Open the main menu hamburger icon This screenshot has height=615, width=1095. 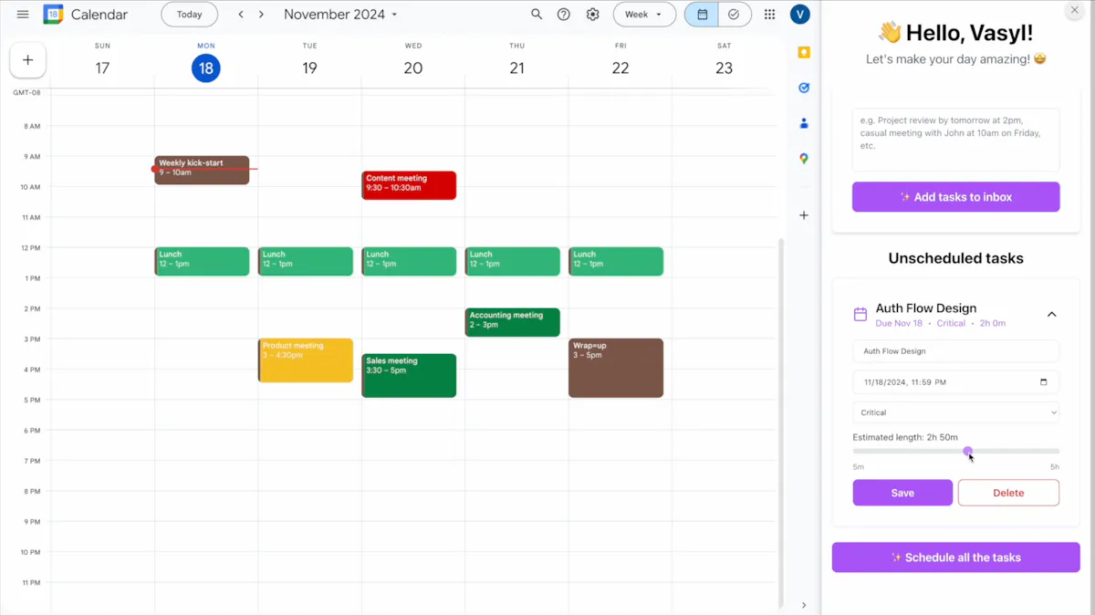coord(23,15)
